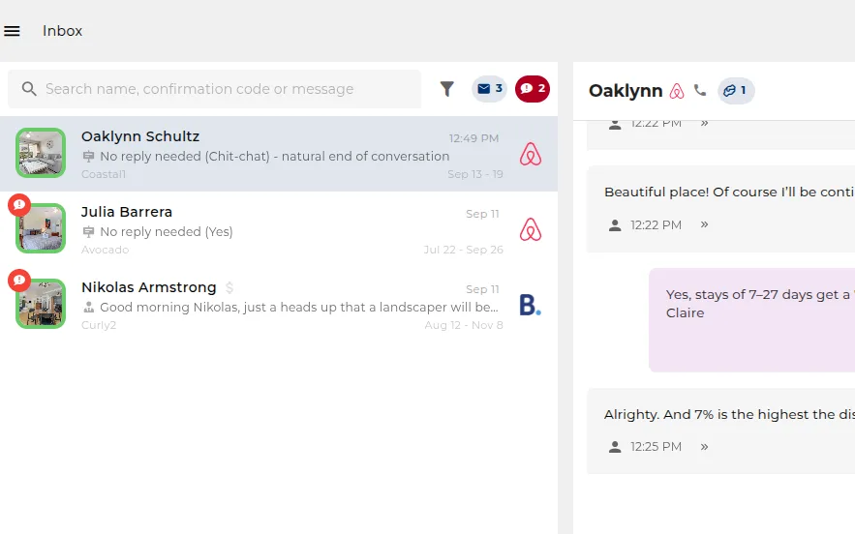Expand details arrows on middle 12:22 PM message

(x=705, y=224)
